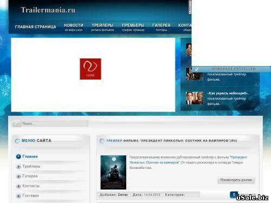Screen dimensions: 271x203
Task: Click the comments icon at post footer
Action: pyautogui.click(x=234, y=195)
